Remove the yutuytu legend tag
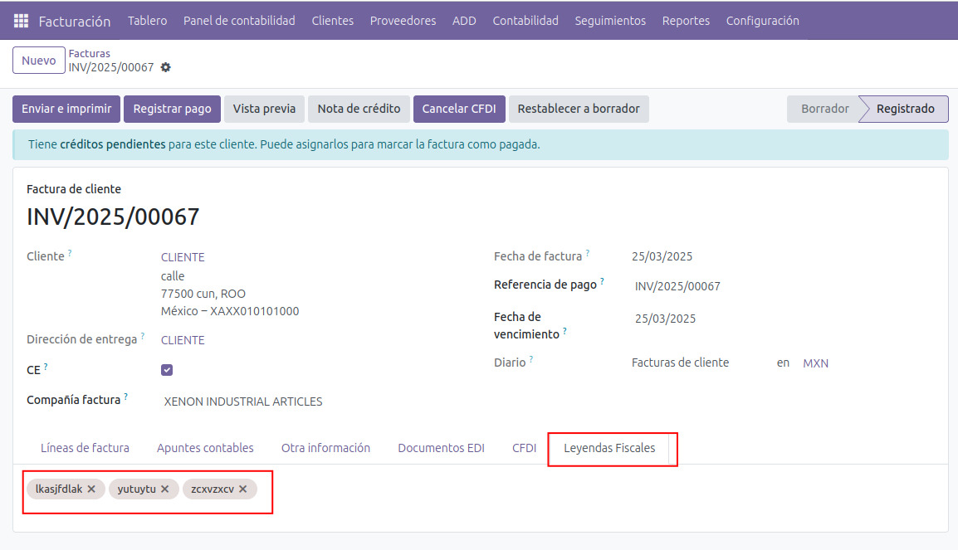This screenshot has height=550, width=958. (x=165, y=489)
